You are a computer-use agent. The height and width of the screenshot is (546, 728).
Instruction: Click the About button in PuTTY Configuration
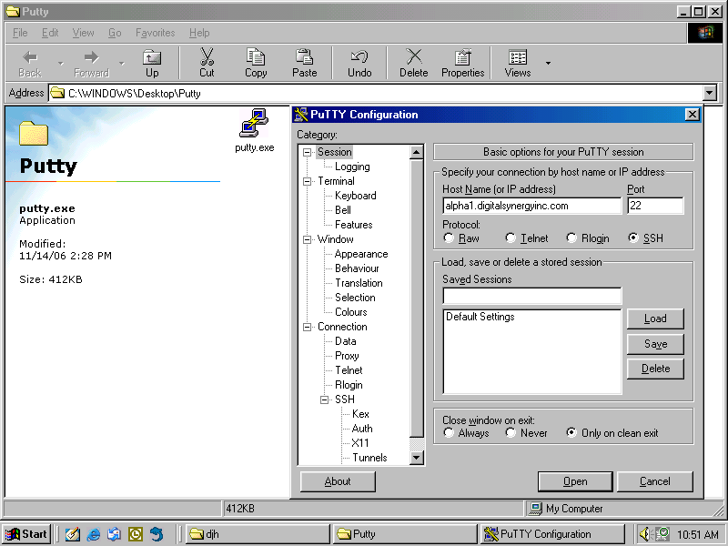point(338,481)
